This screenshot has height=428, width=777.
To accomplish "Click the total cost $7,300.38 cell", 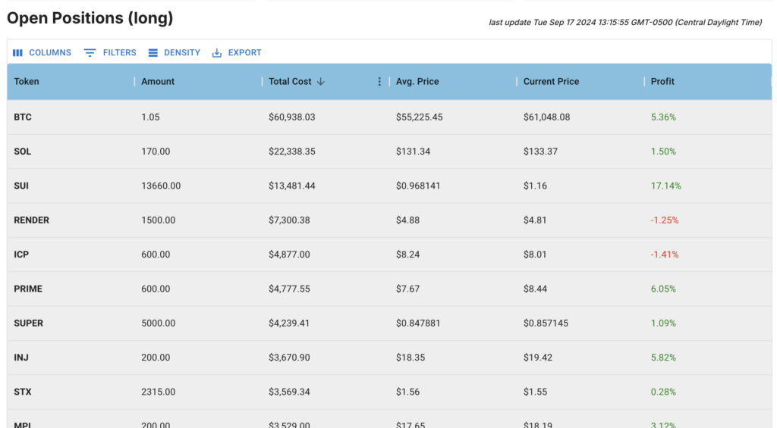I will pos(326,220).
